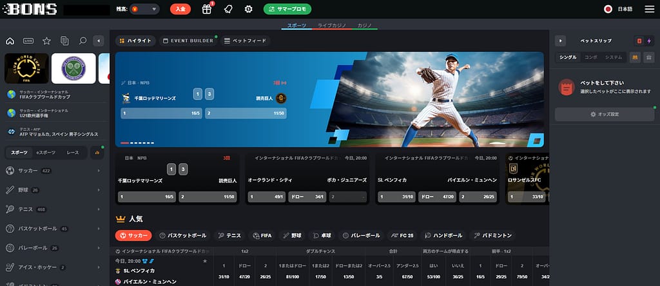Expand the サッカー sport category
Screen dimensions: 660x286
[x=54, y=171]
